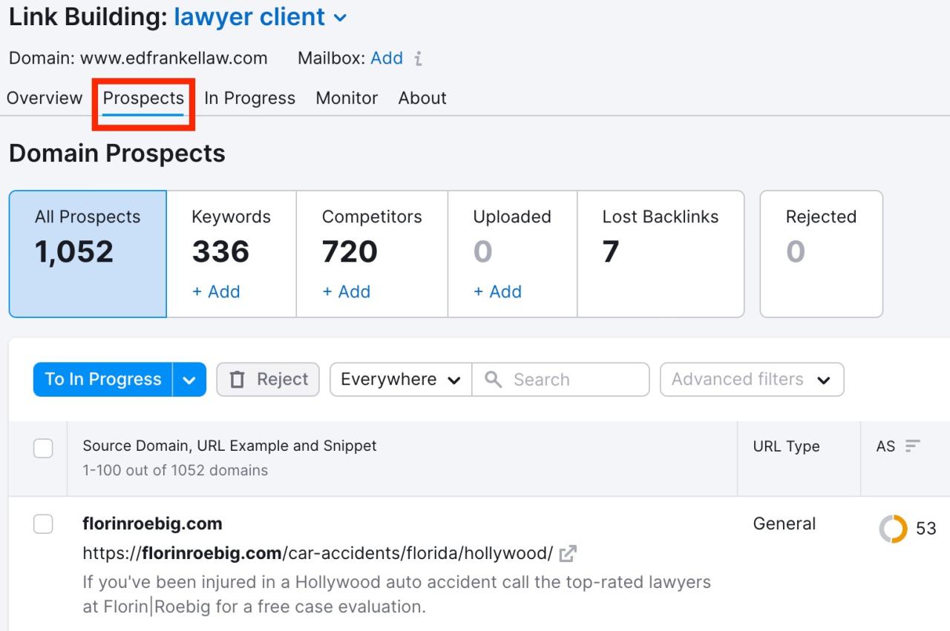Click the trash icon on the Reject button
This screenshot has height=631, width=950.
point(237,379)
